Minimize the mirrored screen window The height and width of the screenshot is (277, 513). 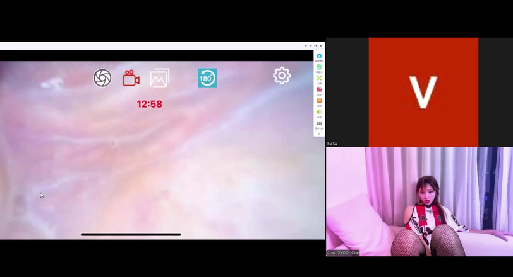pos(310,46)
